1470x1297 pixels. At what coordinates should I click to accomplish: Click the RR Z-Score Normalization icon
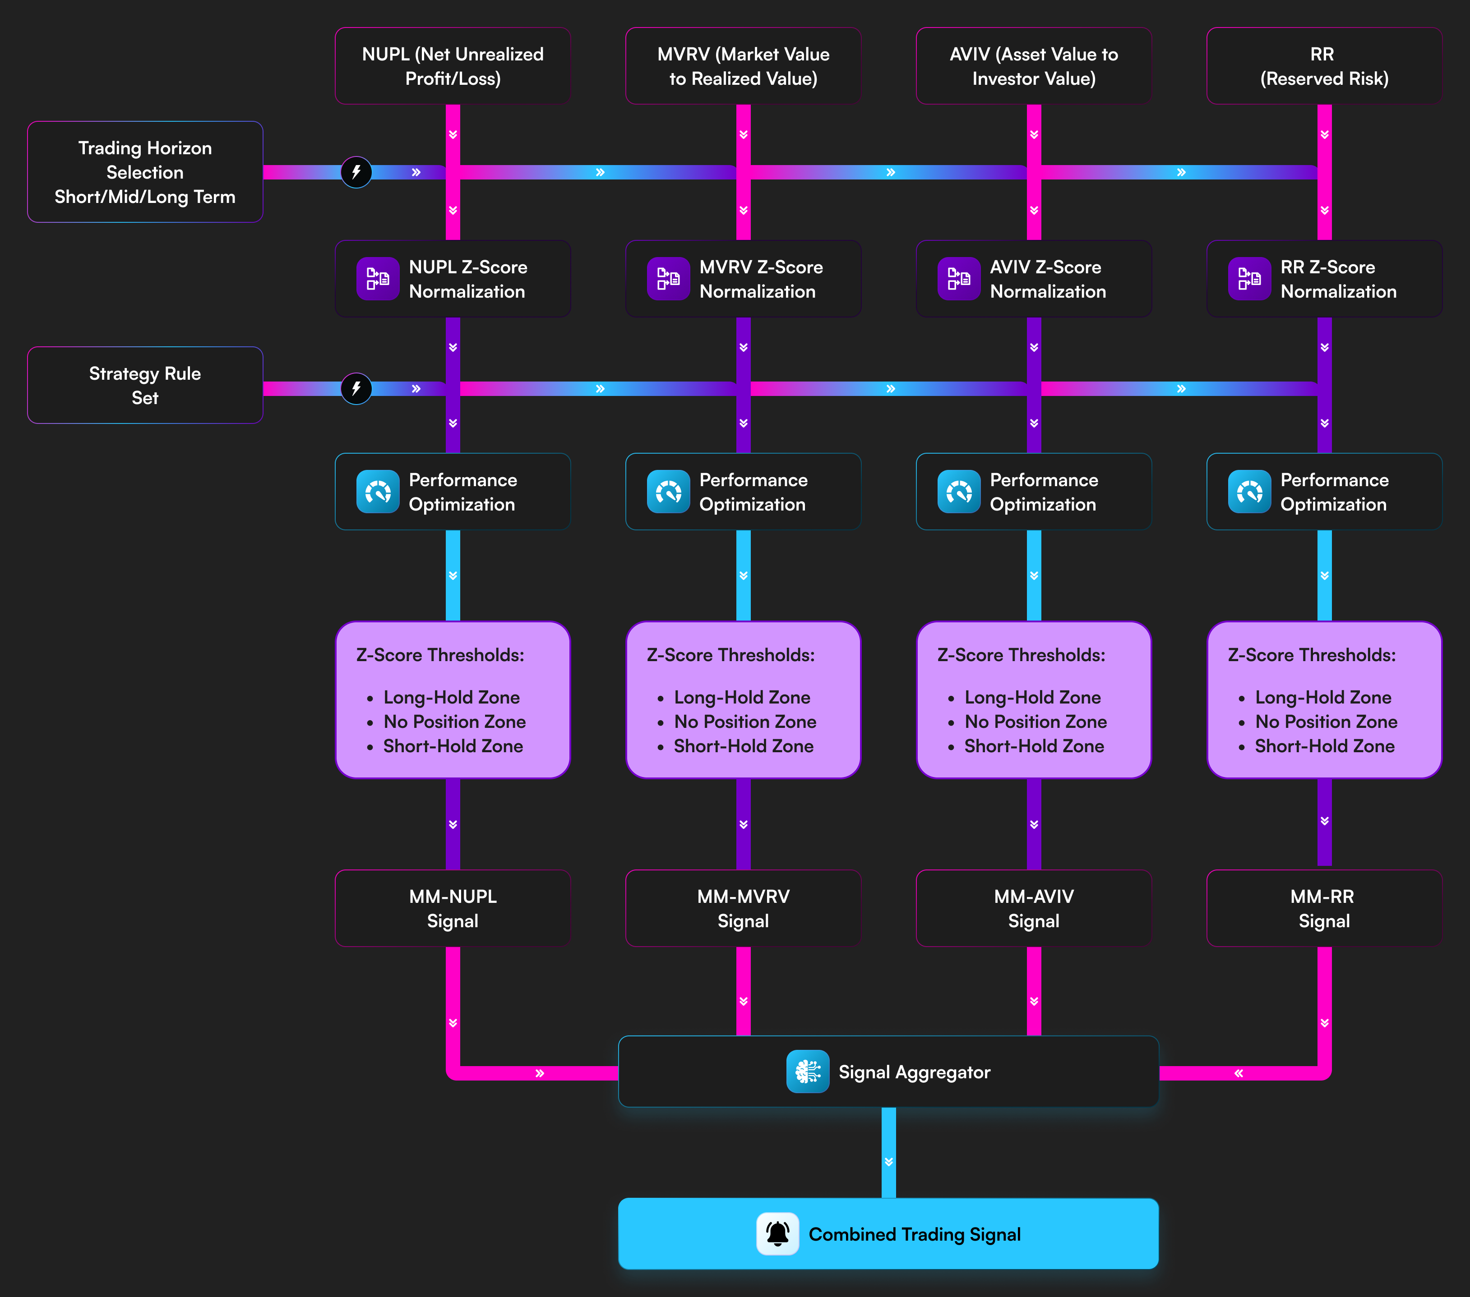1249,278
